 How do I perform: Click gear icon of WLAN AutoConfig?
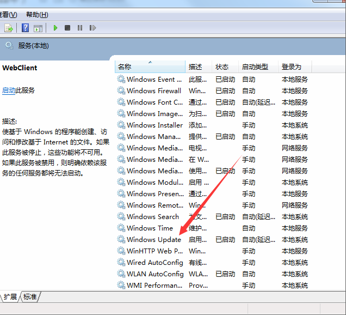(121, 274)
